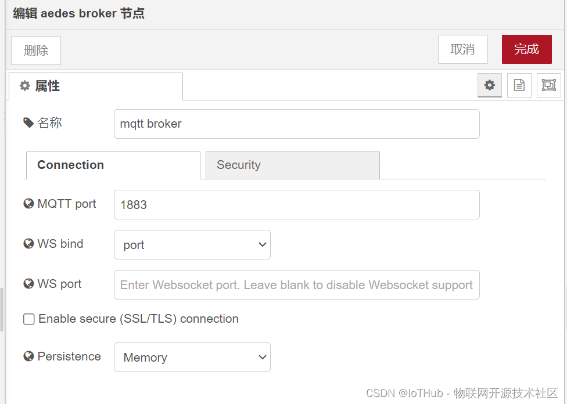Click the 取消 button

(462, 49)
